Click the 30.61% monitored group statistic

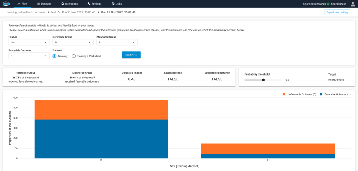74,77
